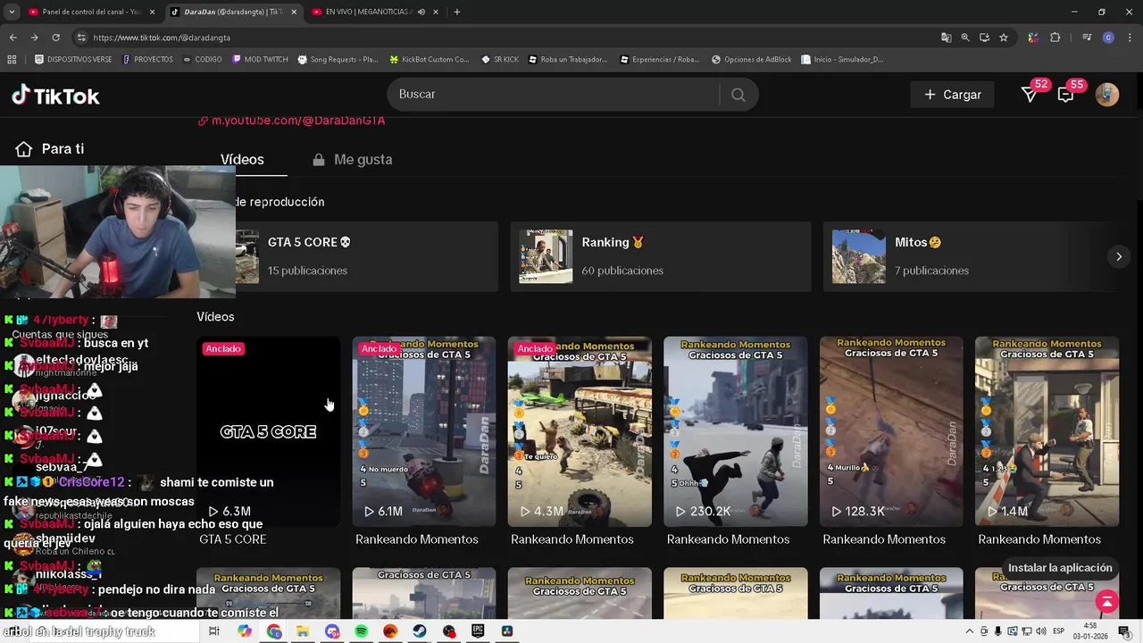Screen dimensions: 1143x643
Task: Click the translate page icon
Action: pos(947,38)
